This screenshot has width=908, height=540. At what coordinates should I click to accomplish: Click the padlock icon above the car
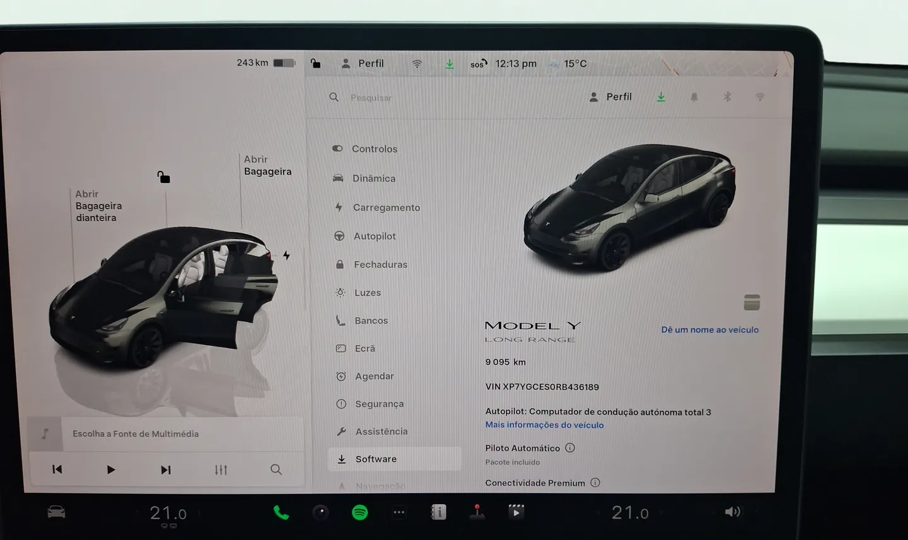[163, 177]
